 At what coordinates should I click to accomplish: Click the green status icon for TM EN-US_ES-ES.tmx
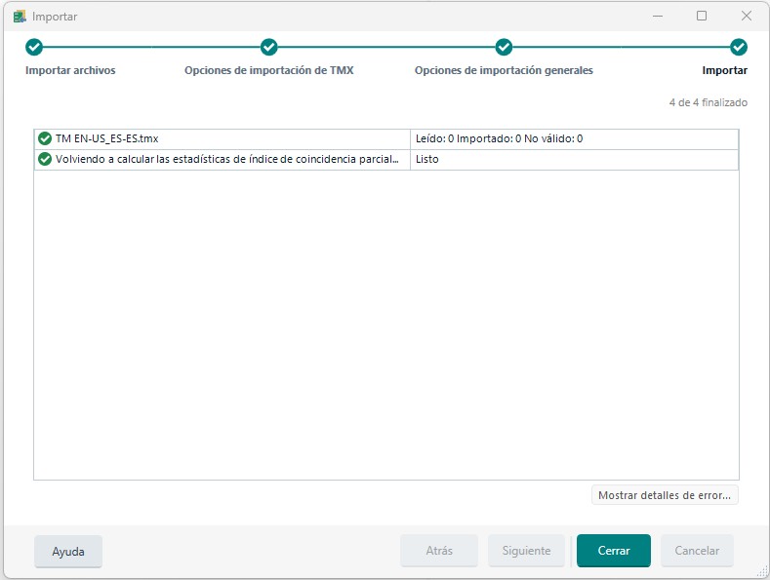click(x=45, y=138)
